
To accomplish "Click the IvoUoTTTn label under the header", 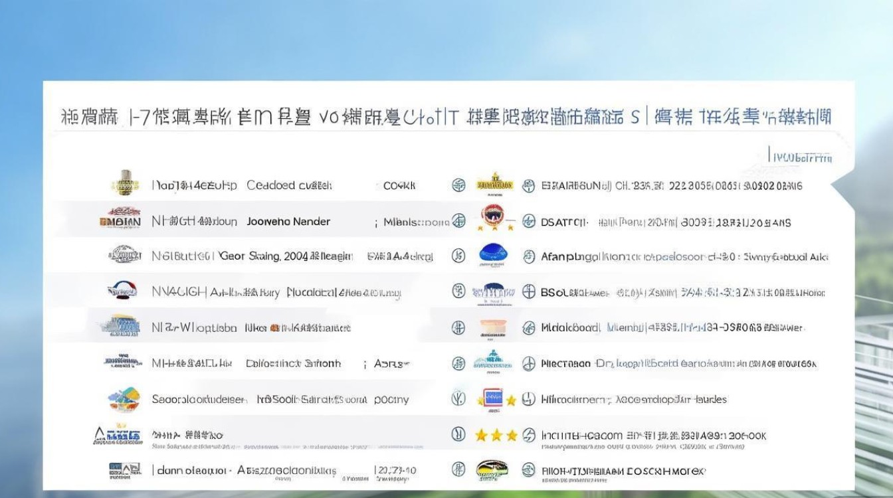I will pyautogui.click(x=802, y=157).
